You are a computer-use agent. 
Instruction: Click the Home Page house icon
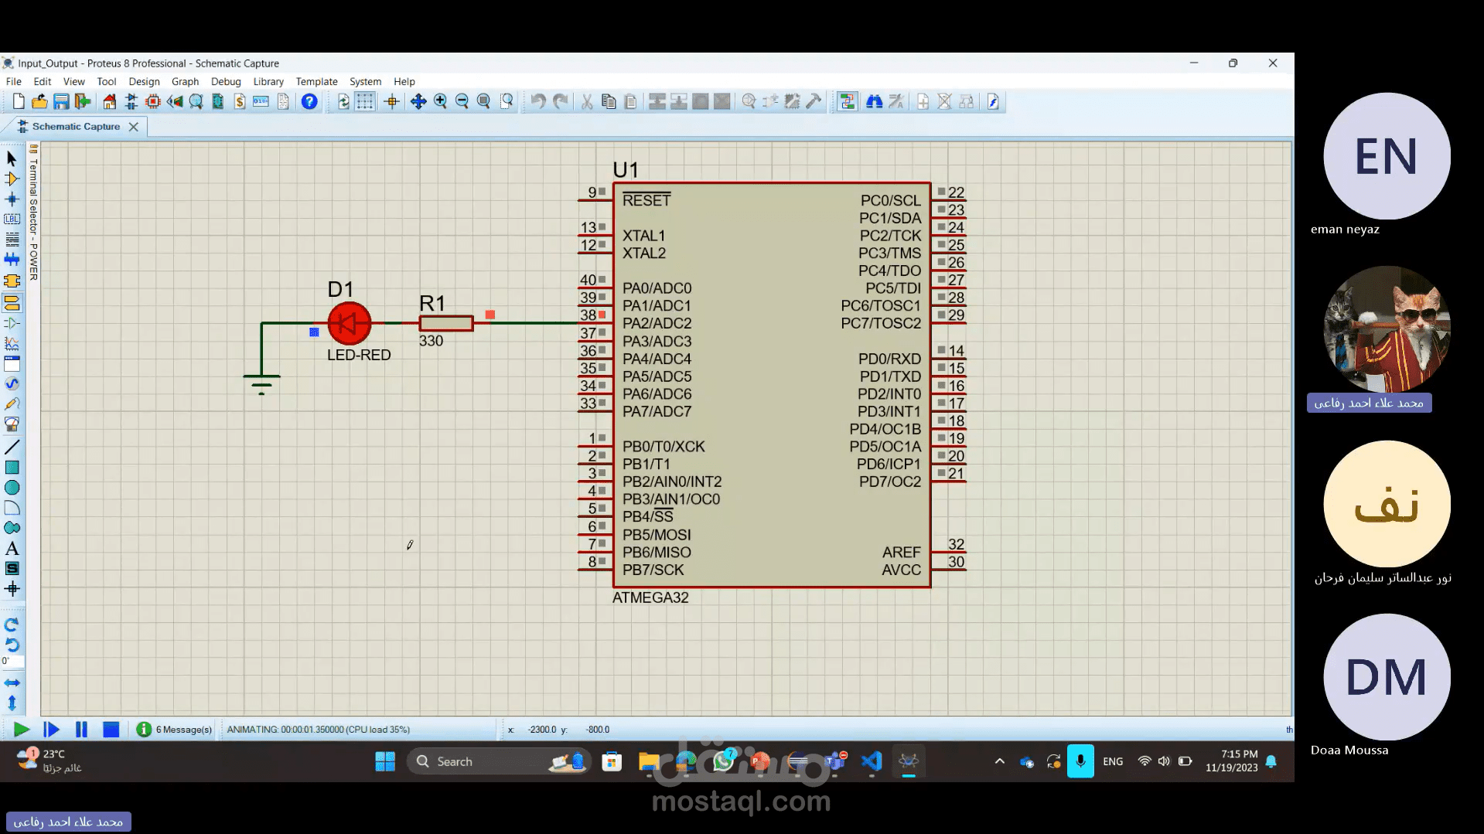pos(110,101)
